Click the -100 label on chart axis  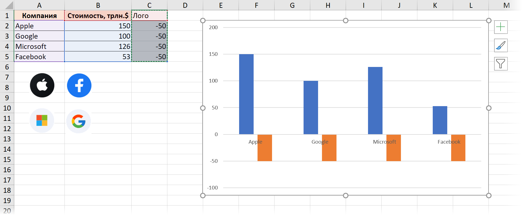tap(212, 187)
